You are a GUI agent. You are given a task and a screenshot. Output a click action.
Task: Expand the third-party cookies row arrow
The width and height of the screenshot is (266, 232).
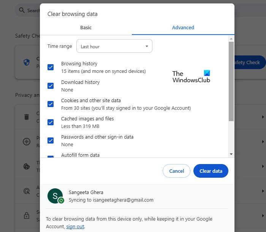click(x=263, y=166)
